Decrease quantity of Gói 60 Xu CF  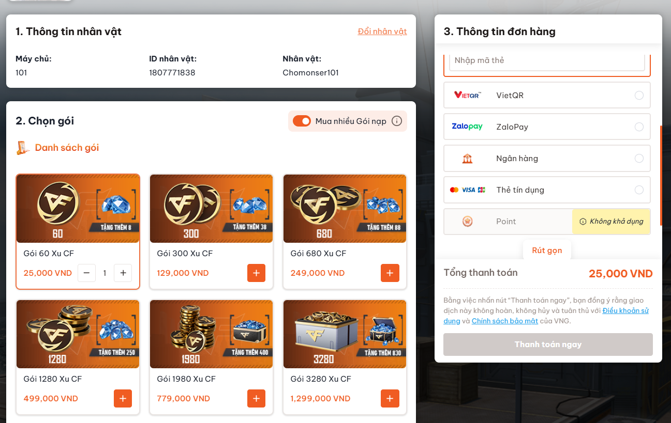(x=86, y=273)
